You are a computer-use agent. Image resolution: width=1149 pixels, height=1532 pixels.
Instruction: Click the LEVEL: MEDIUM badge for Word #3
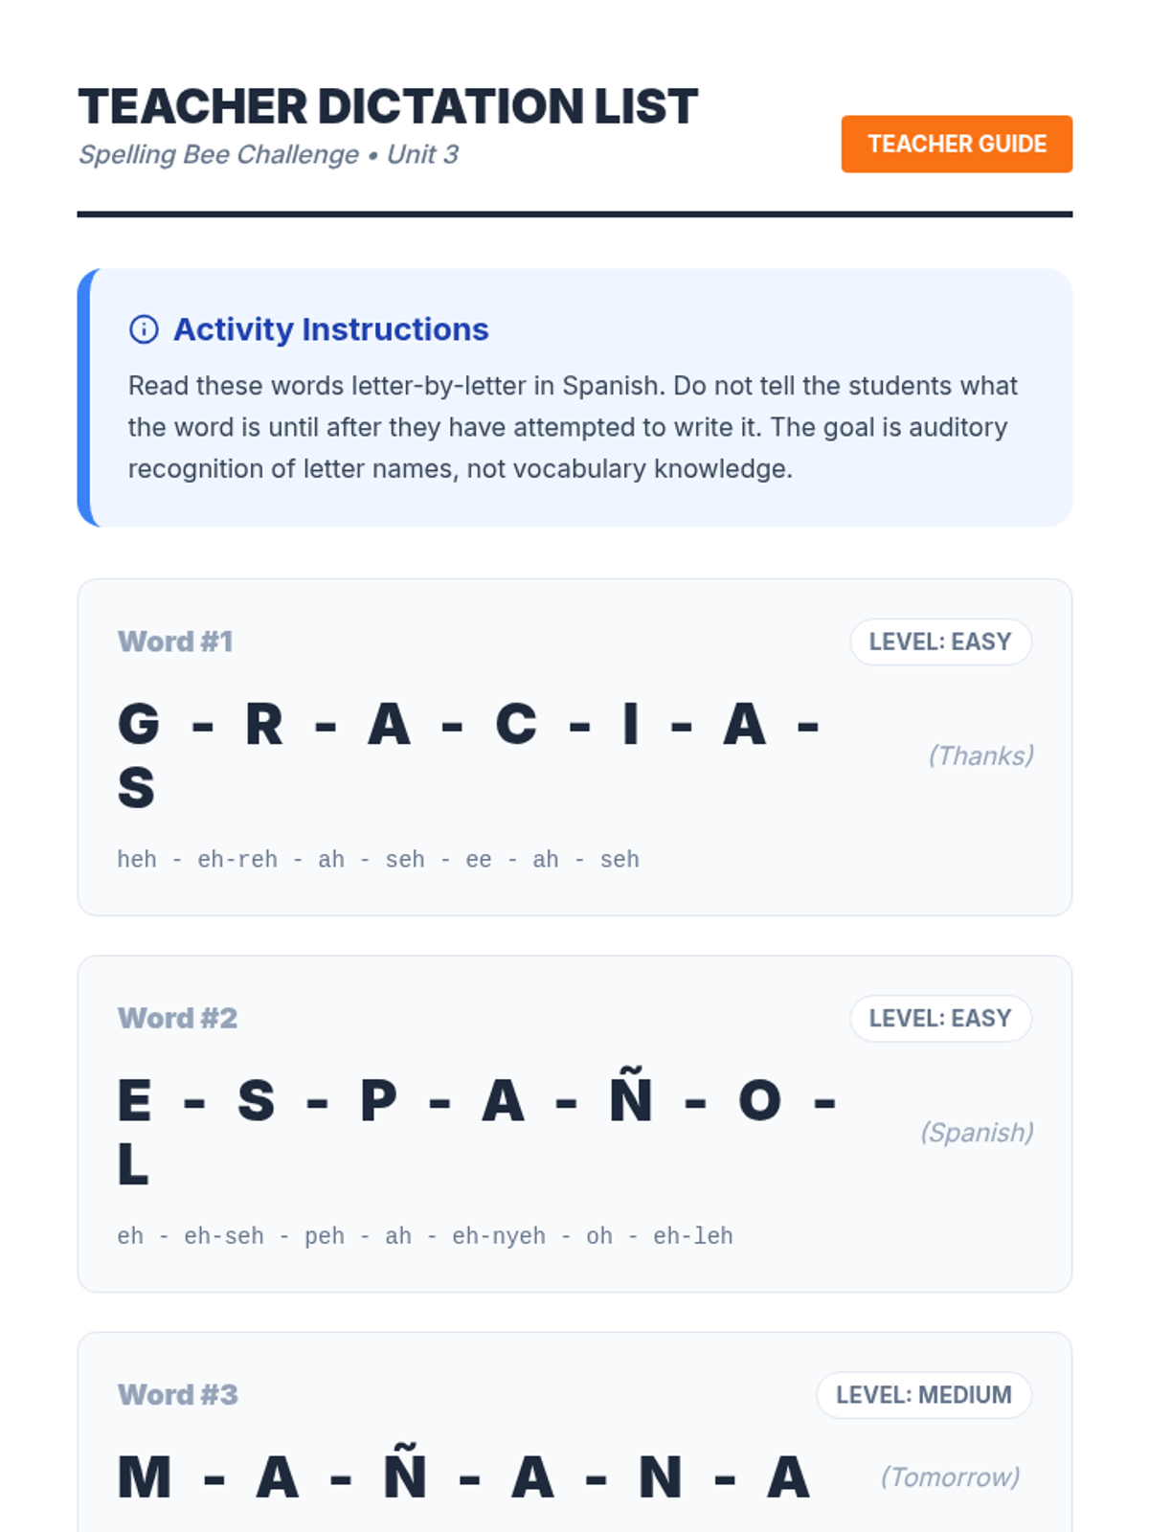(924, 1395)
